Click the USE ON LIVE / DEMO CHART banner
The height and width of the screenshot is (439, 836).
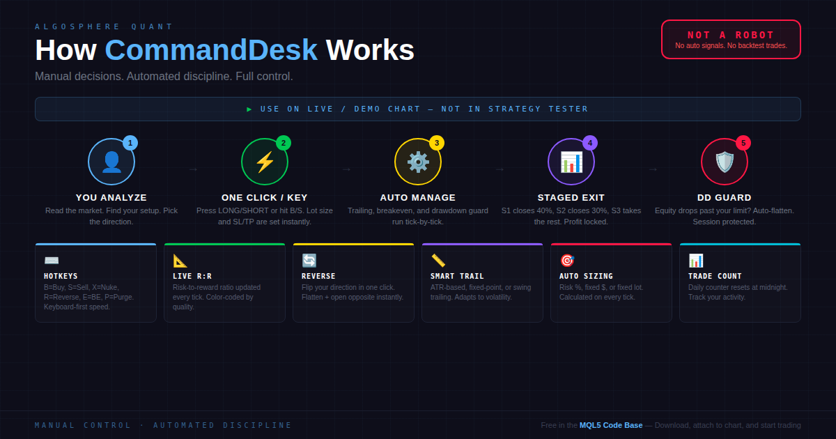click(418, 109)
